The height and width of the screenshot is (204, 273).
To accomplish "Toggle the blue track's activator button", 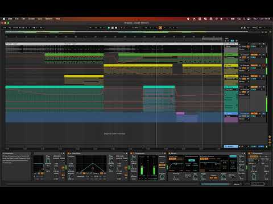I will (x=254, y=114).
